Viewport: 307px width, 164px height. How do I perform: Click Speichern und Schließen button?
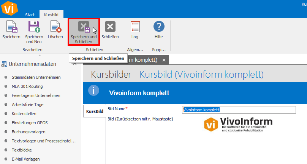point(84,32)
